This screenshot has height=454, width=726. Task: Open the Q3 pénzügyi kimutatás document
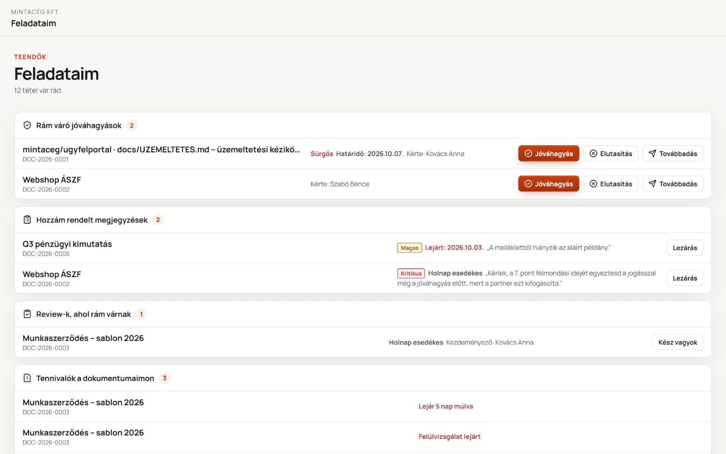click(67, 244)
